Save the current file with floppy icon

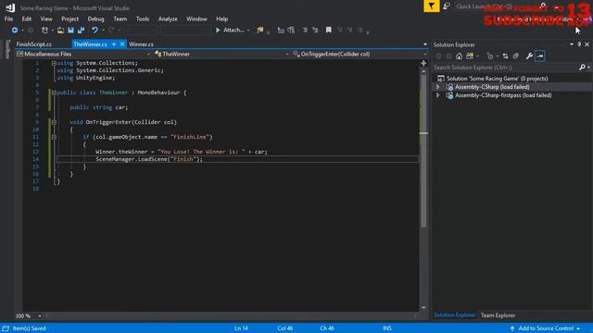[x=70, y=31]
